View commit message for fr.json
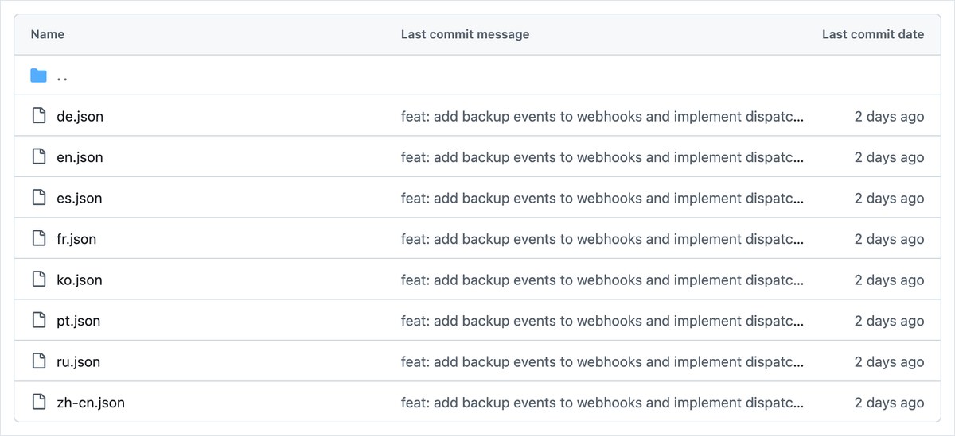The image size is (955, 436). tap(602, 239)
